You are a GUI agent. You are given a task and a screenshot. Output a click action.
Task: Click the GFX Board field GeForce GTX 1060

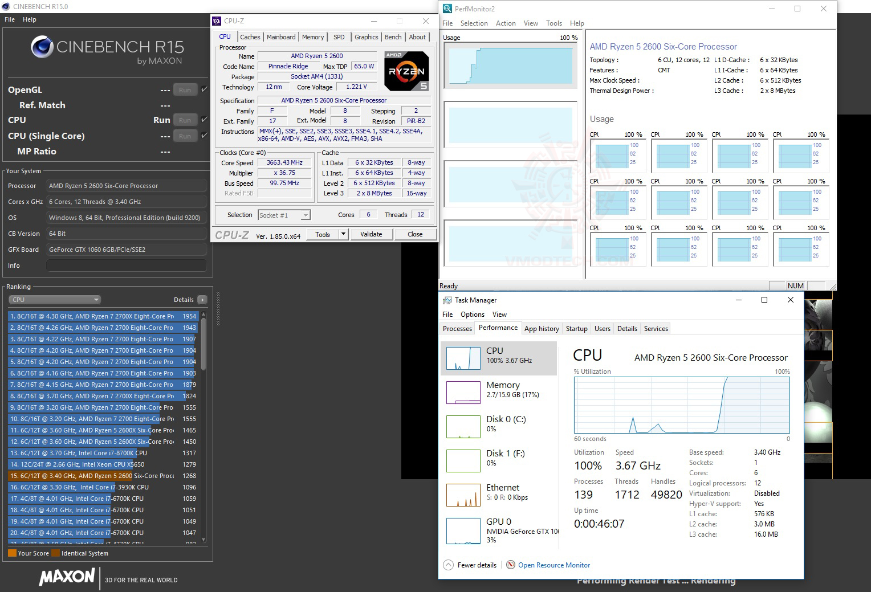click(126, 250)
